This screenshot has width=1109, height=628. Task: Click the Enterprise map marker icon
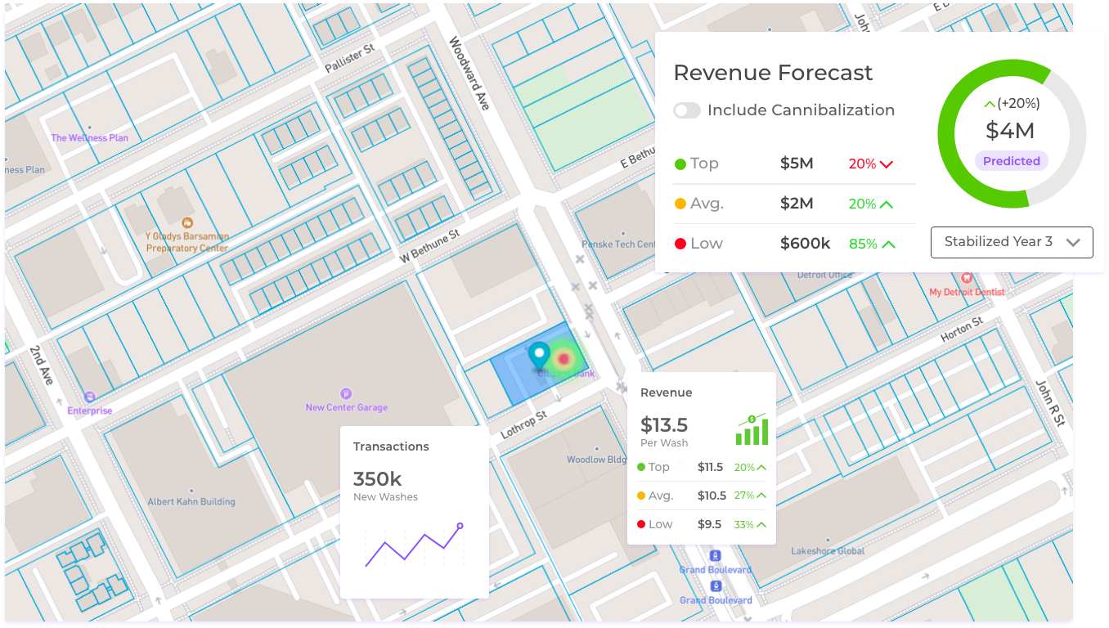90,397
